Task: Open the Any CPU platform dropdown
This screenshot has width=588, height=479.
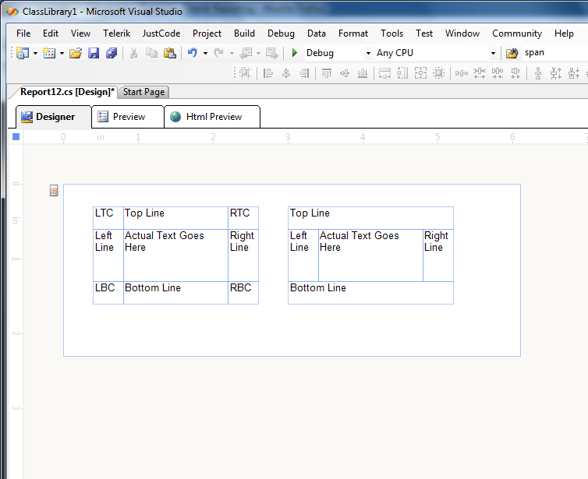Action: click(492, 53)
